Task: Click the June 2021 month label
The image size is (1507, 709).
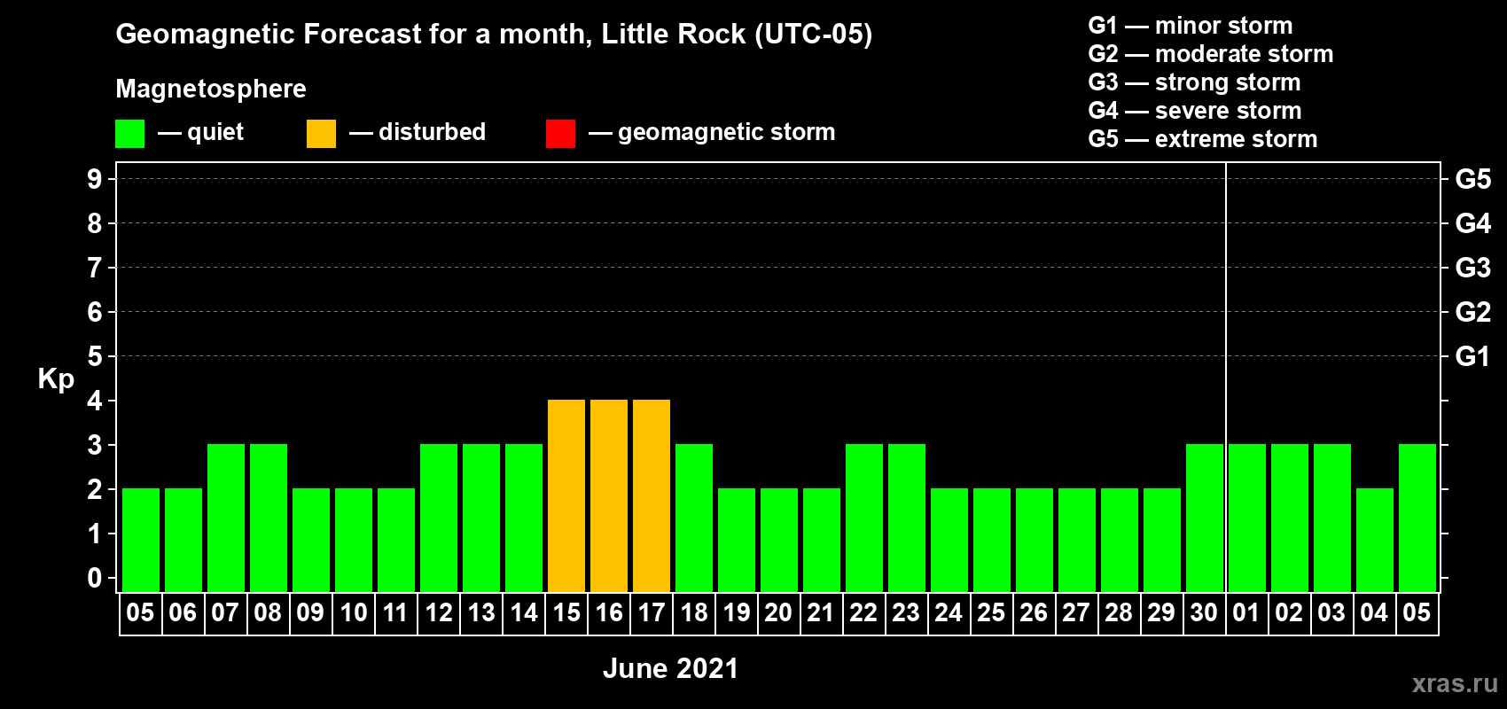Action: 670,668
